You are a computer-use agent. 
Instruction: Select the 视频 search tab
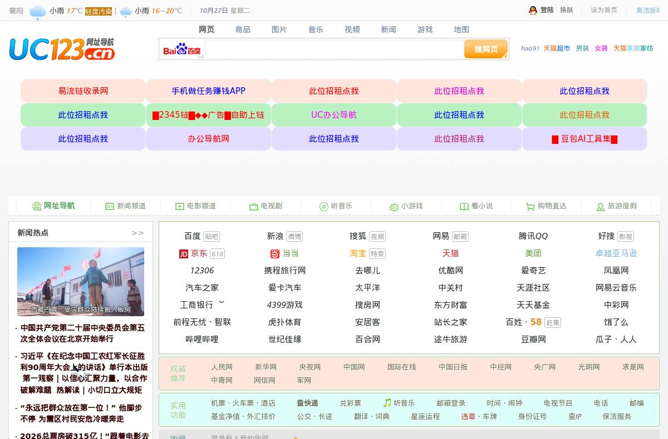coord(352,29)
